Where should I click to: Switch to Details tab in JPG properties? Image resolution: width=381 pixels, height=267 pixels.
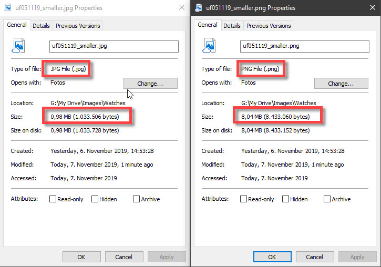pyautogui.click(x=41, y=26)
